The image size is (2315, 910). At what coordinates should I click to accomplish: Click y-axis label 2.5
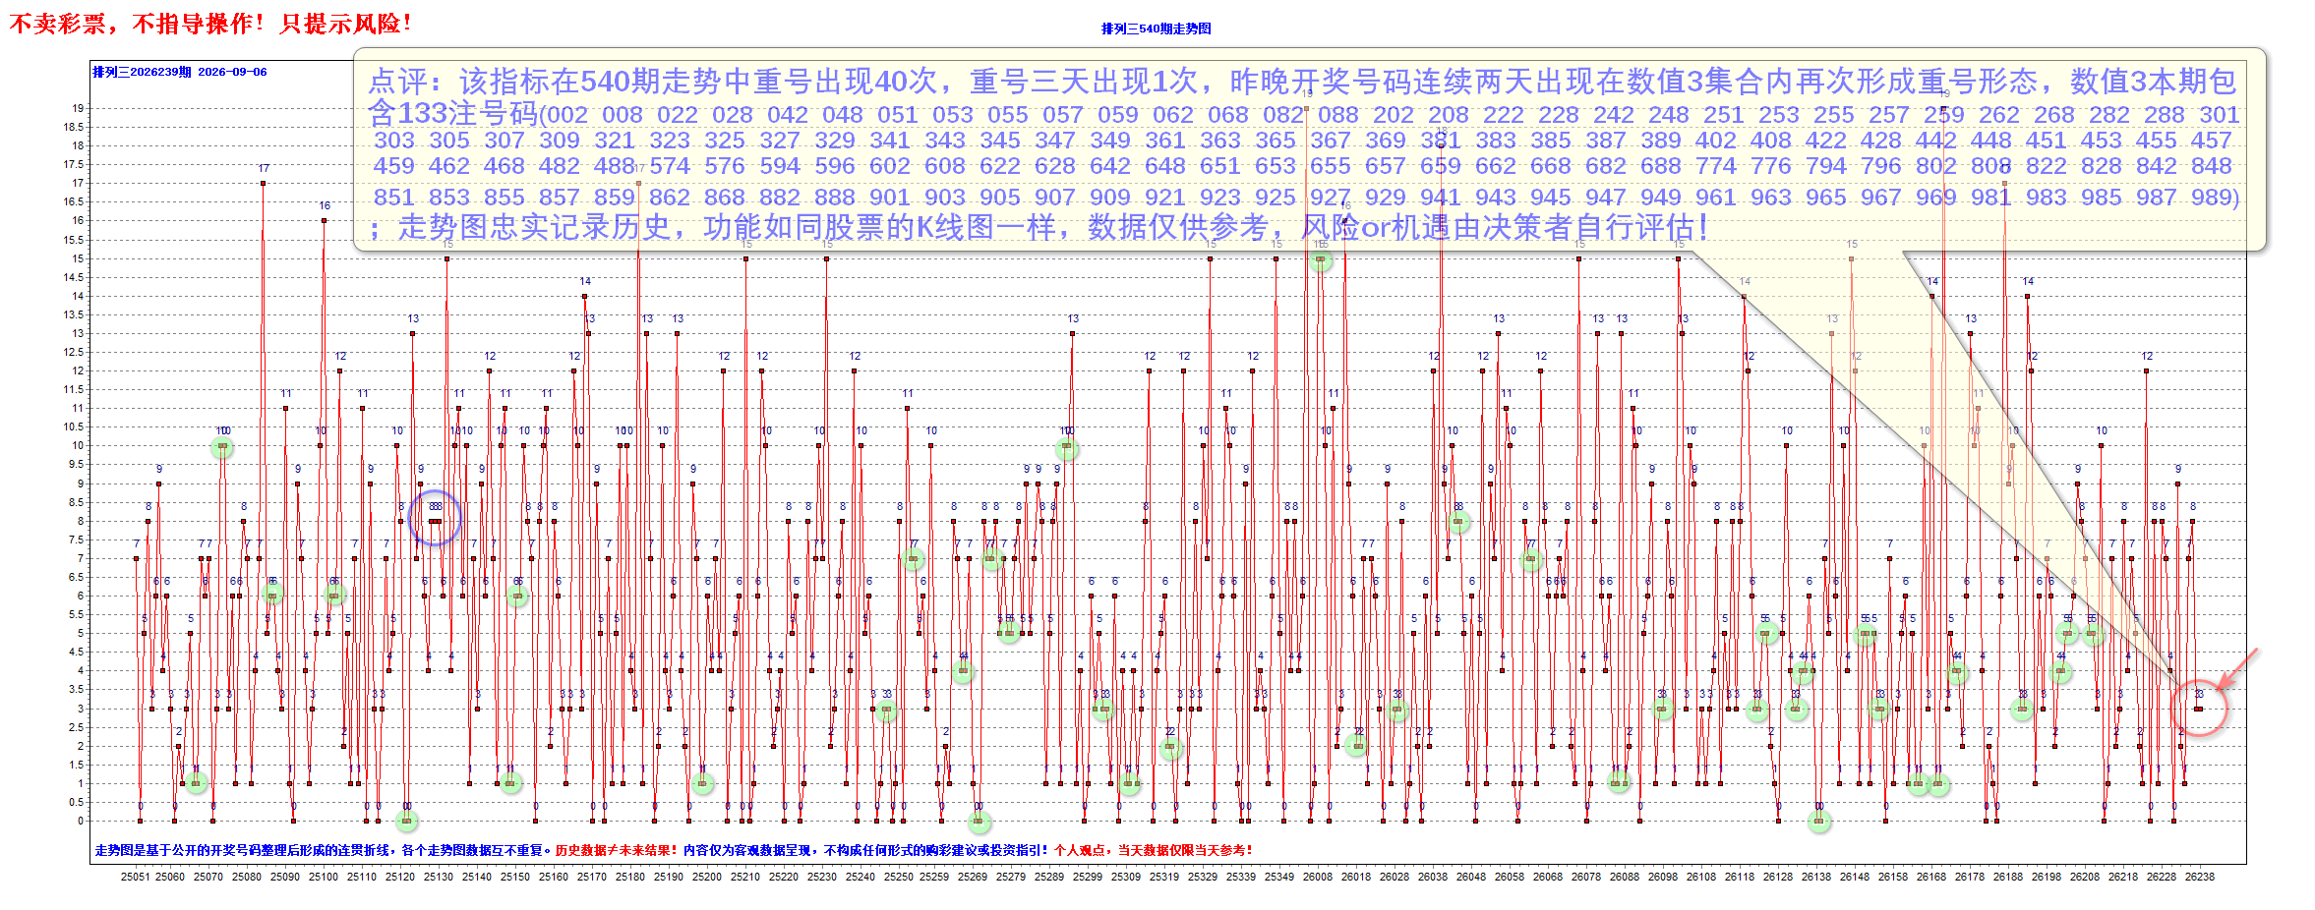pos(76,727)
